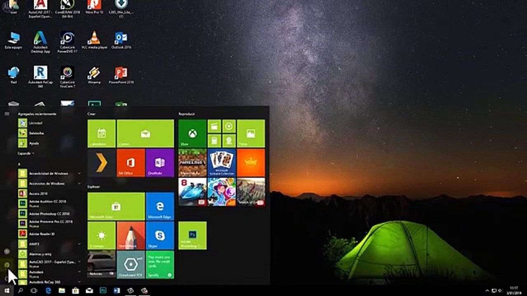The height and width of the screenshot is (296, 527).
Task: Launch the Asphalt 8 racing tile
Action: point(192,192)
